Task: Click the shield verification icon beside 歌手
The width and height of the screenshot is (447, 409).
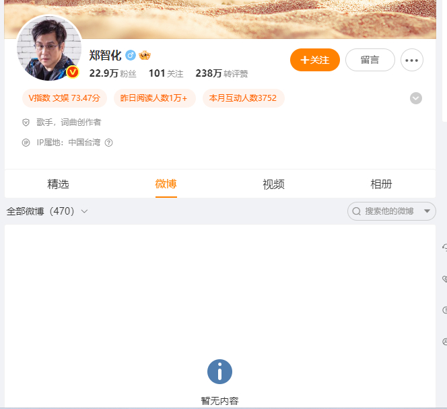Action: tap(26, 122)
